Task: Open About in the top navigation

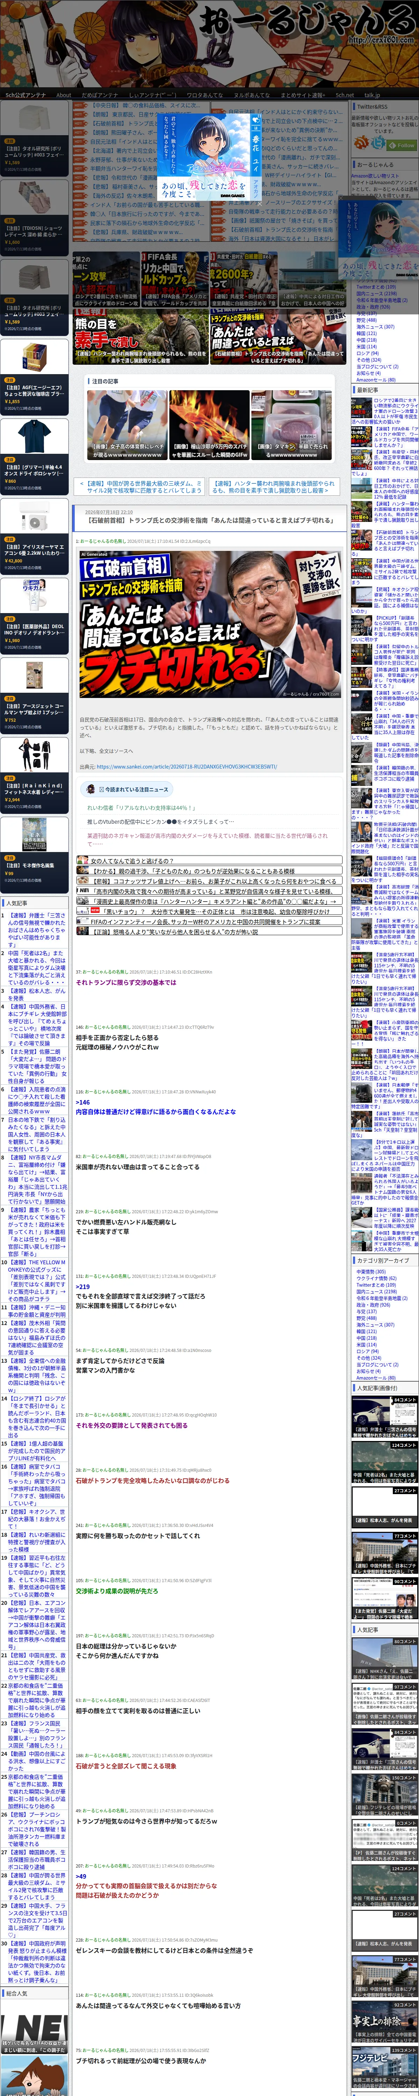Action: coord(64,95)
